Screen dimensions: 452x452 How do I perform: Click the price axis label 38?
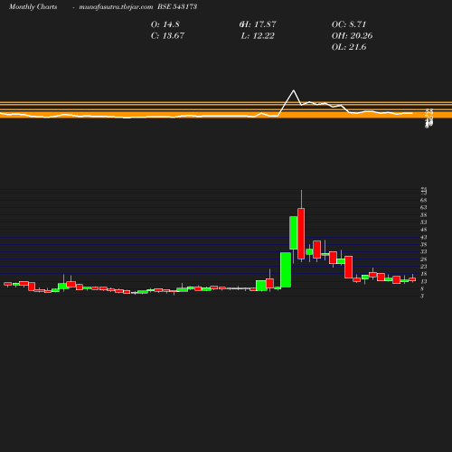tap(423, 244)
